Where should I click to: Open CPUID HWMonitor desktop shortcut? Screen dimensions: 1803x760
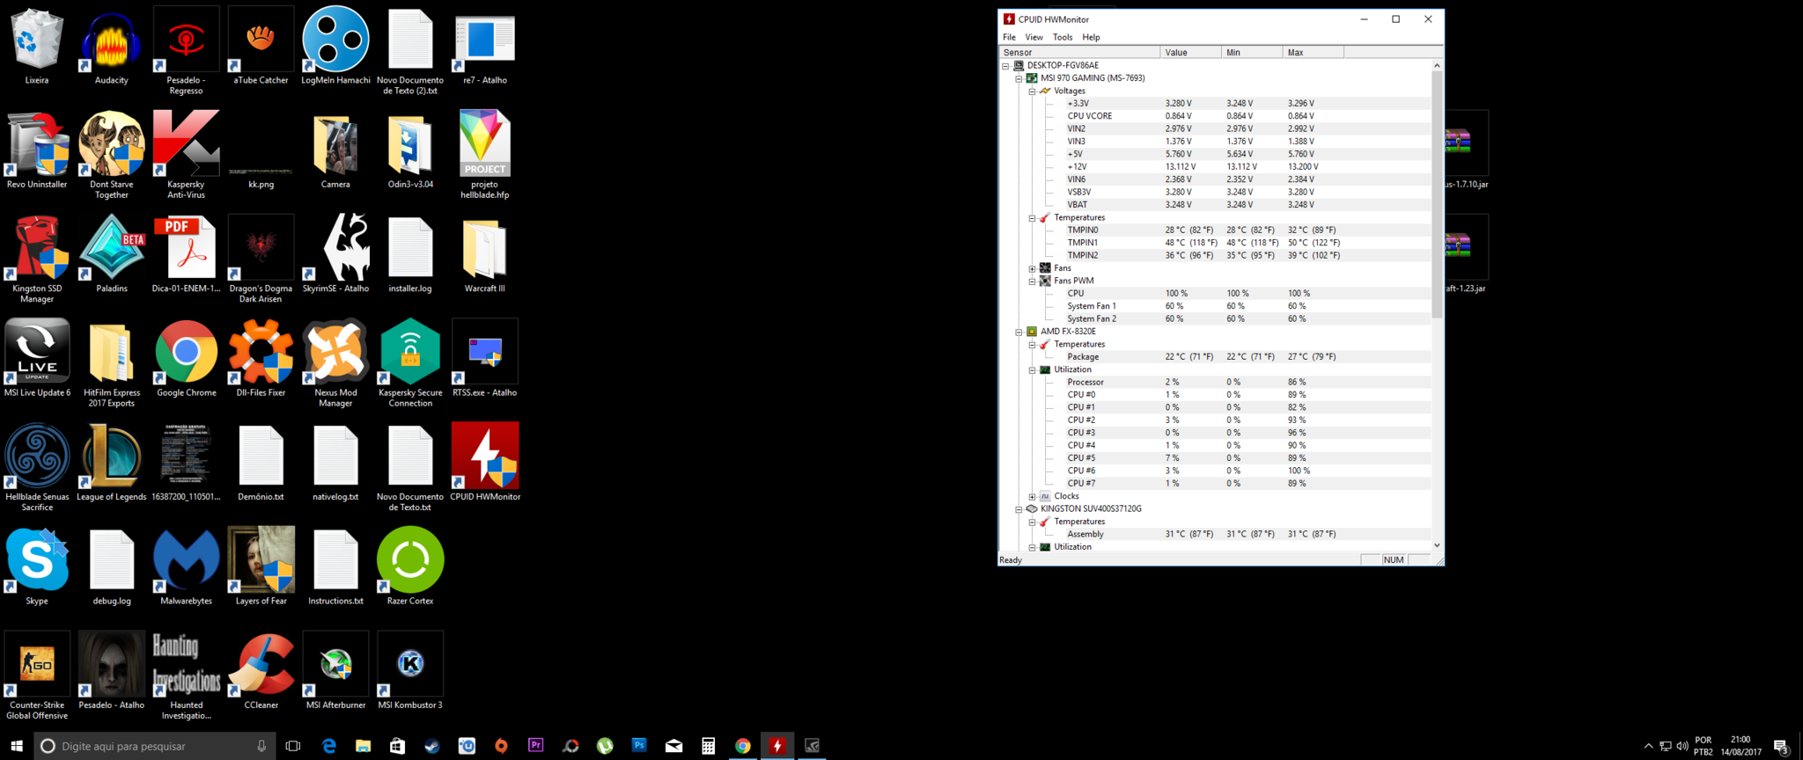point(485,463)
